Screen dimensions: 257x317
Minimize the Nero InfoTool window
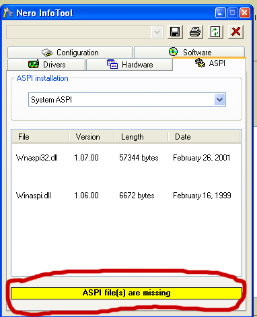[220, 13]
